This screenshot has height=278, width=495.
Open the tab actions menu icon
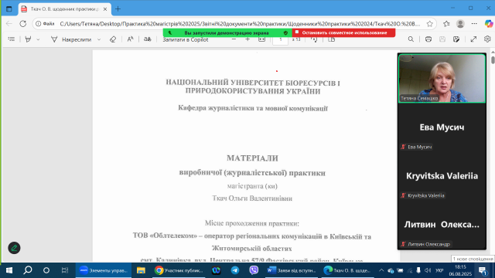pyautogui.click(x=9, y=9)
